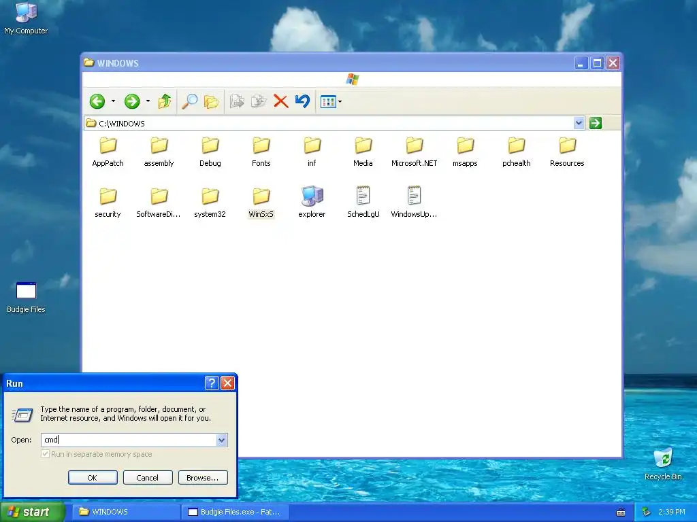Maximize the WINDOWS explorer window

596,63
